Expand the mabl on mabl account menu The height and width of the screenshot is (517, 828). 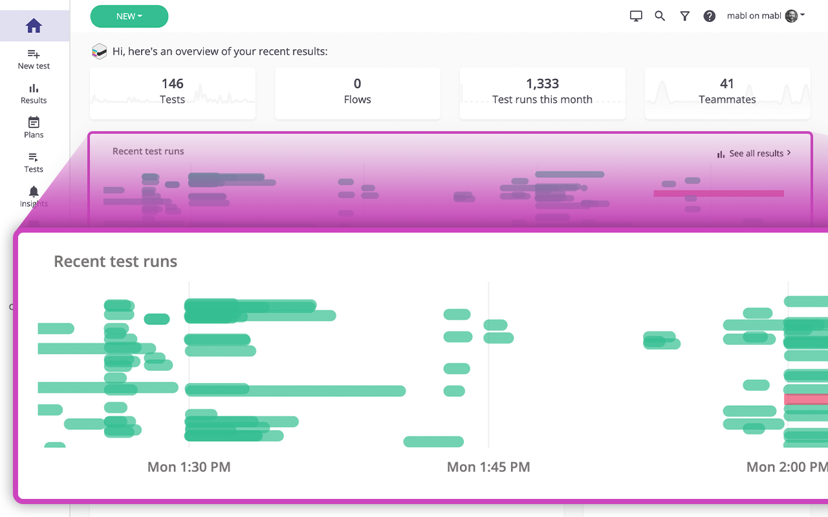click(x=767, y=16)
